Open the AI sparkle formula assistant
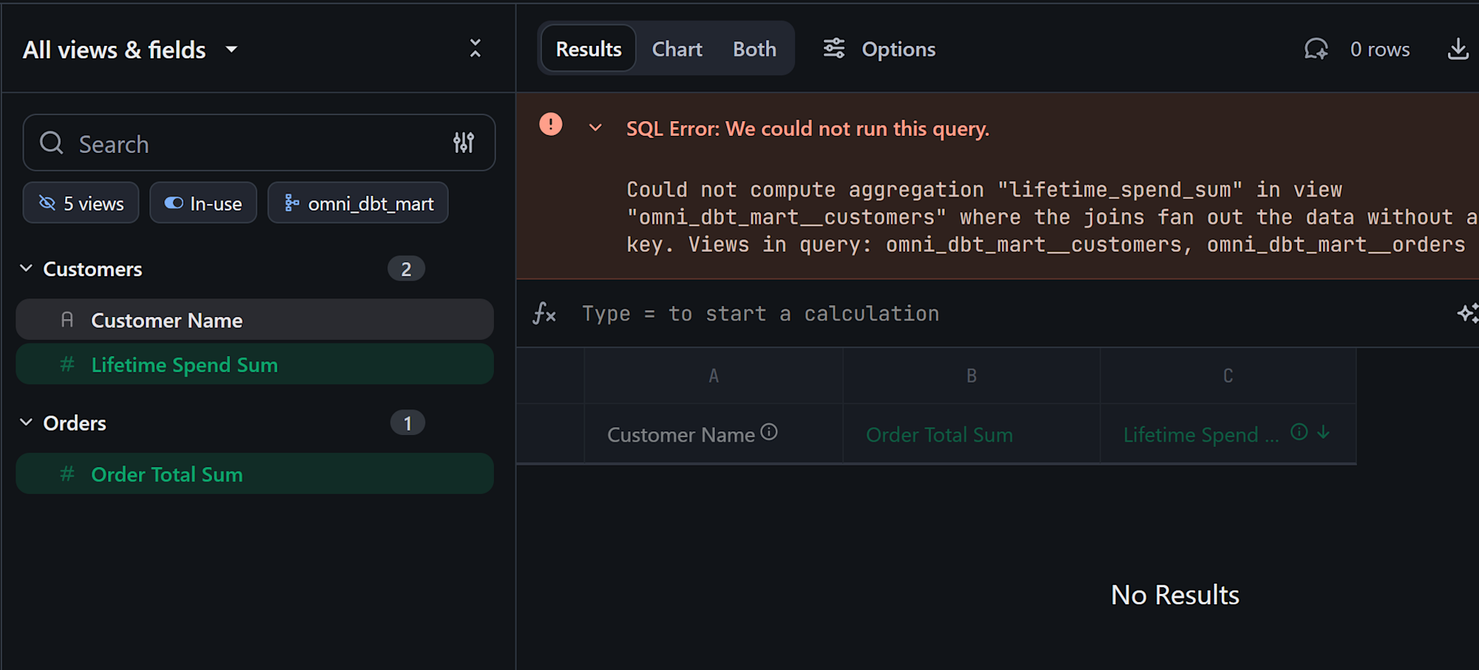This screenshot has width=1479, height=670. 1467,313
